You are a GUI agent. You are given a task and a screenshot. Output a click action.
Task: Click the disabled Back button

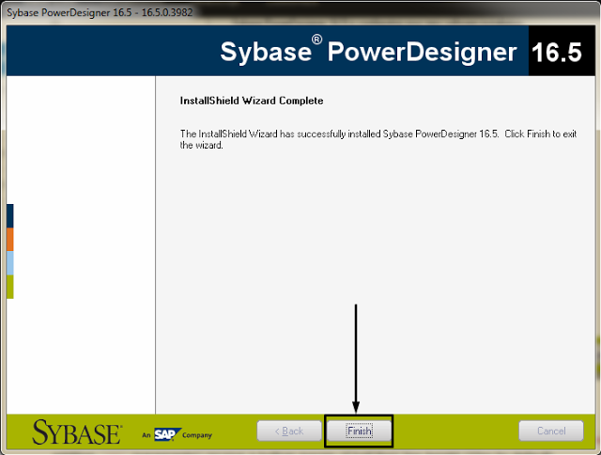289,431
